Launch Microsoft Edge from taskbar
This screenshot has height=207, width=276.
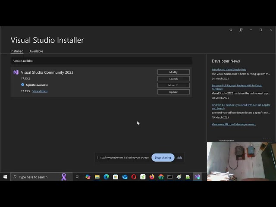tap(107, 177)
